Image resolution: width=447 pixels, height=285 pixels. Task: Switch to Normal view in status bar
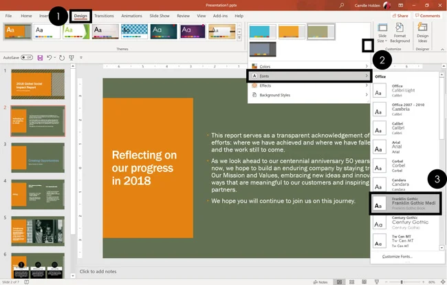(339, 282)
